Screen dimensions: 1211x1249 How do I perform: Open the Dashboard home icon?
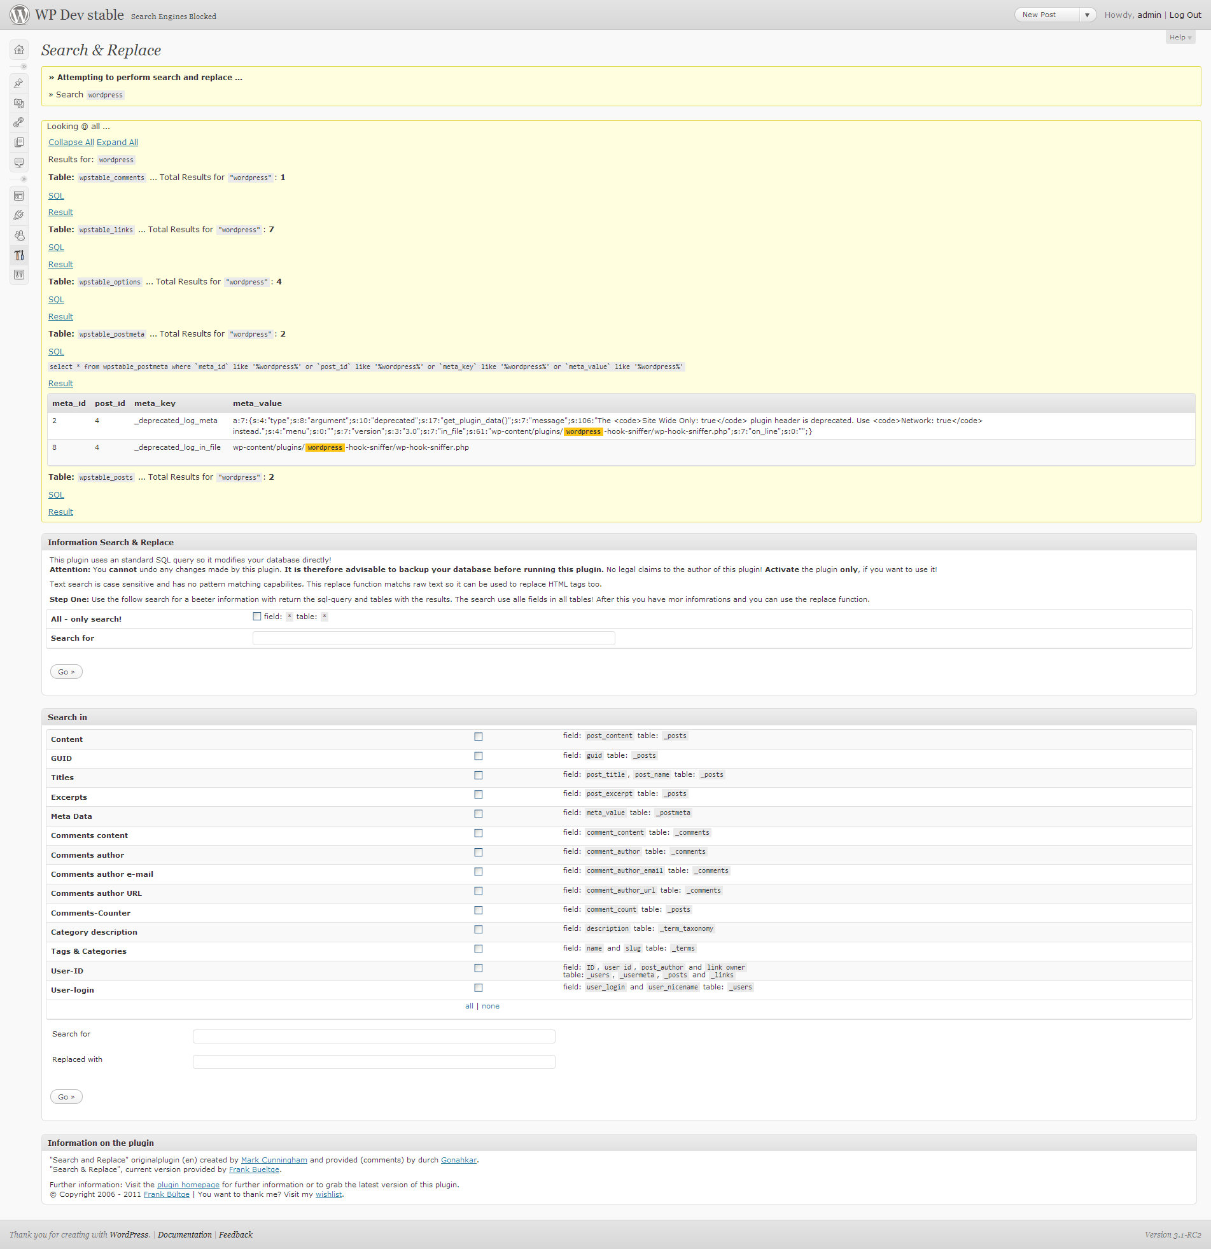coord(19,50)
